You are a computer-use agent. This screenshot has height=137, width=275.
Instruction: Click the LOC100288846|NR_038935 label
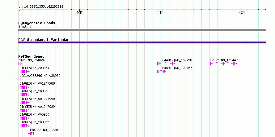(x=40, y=76)
